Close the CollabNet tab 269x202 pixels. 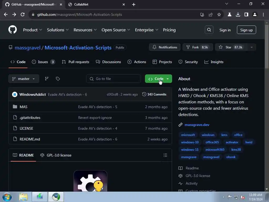click(x=124, y=4)
